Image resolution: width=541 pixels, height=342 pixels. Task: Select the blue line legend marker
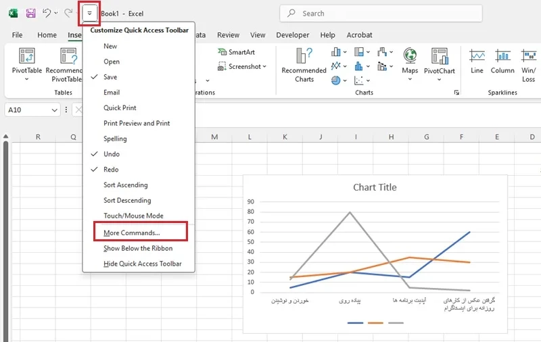(x=355, y=323)
